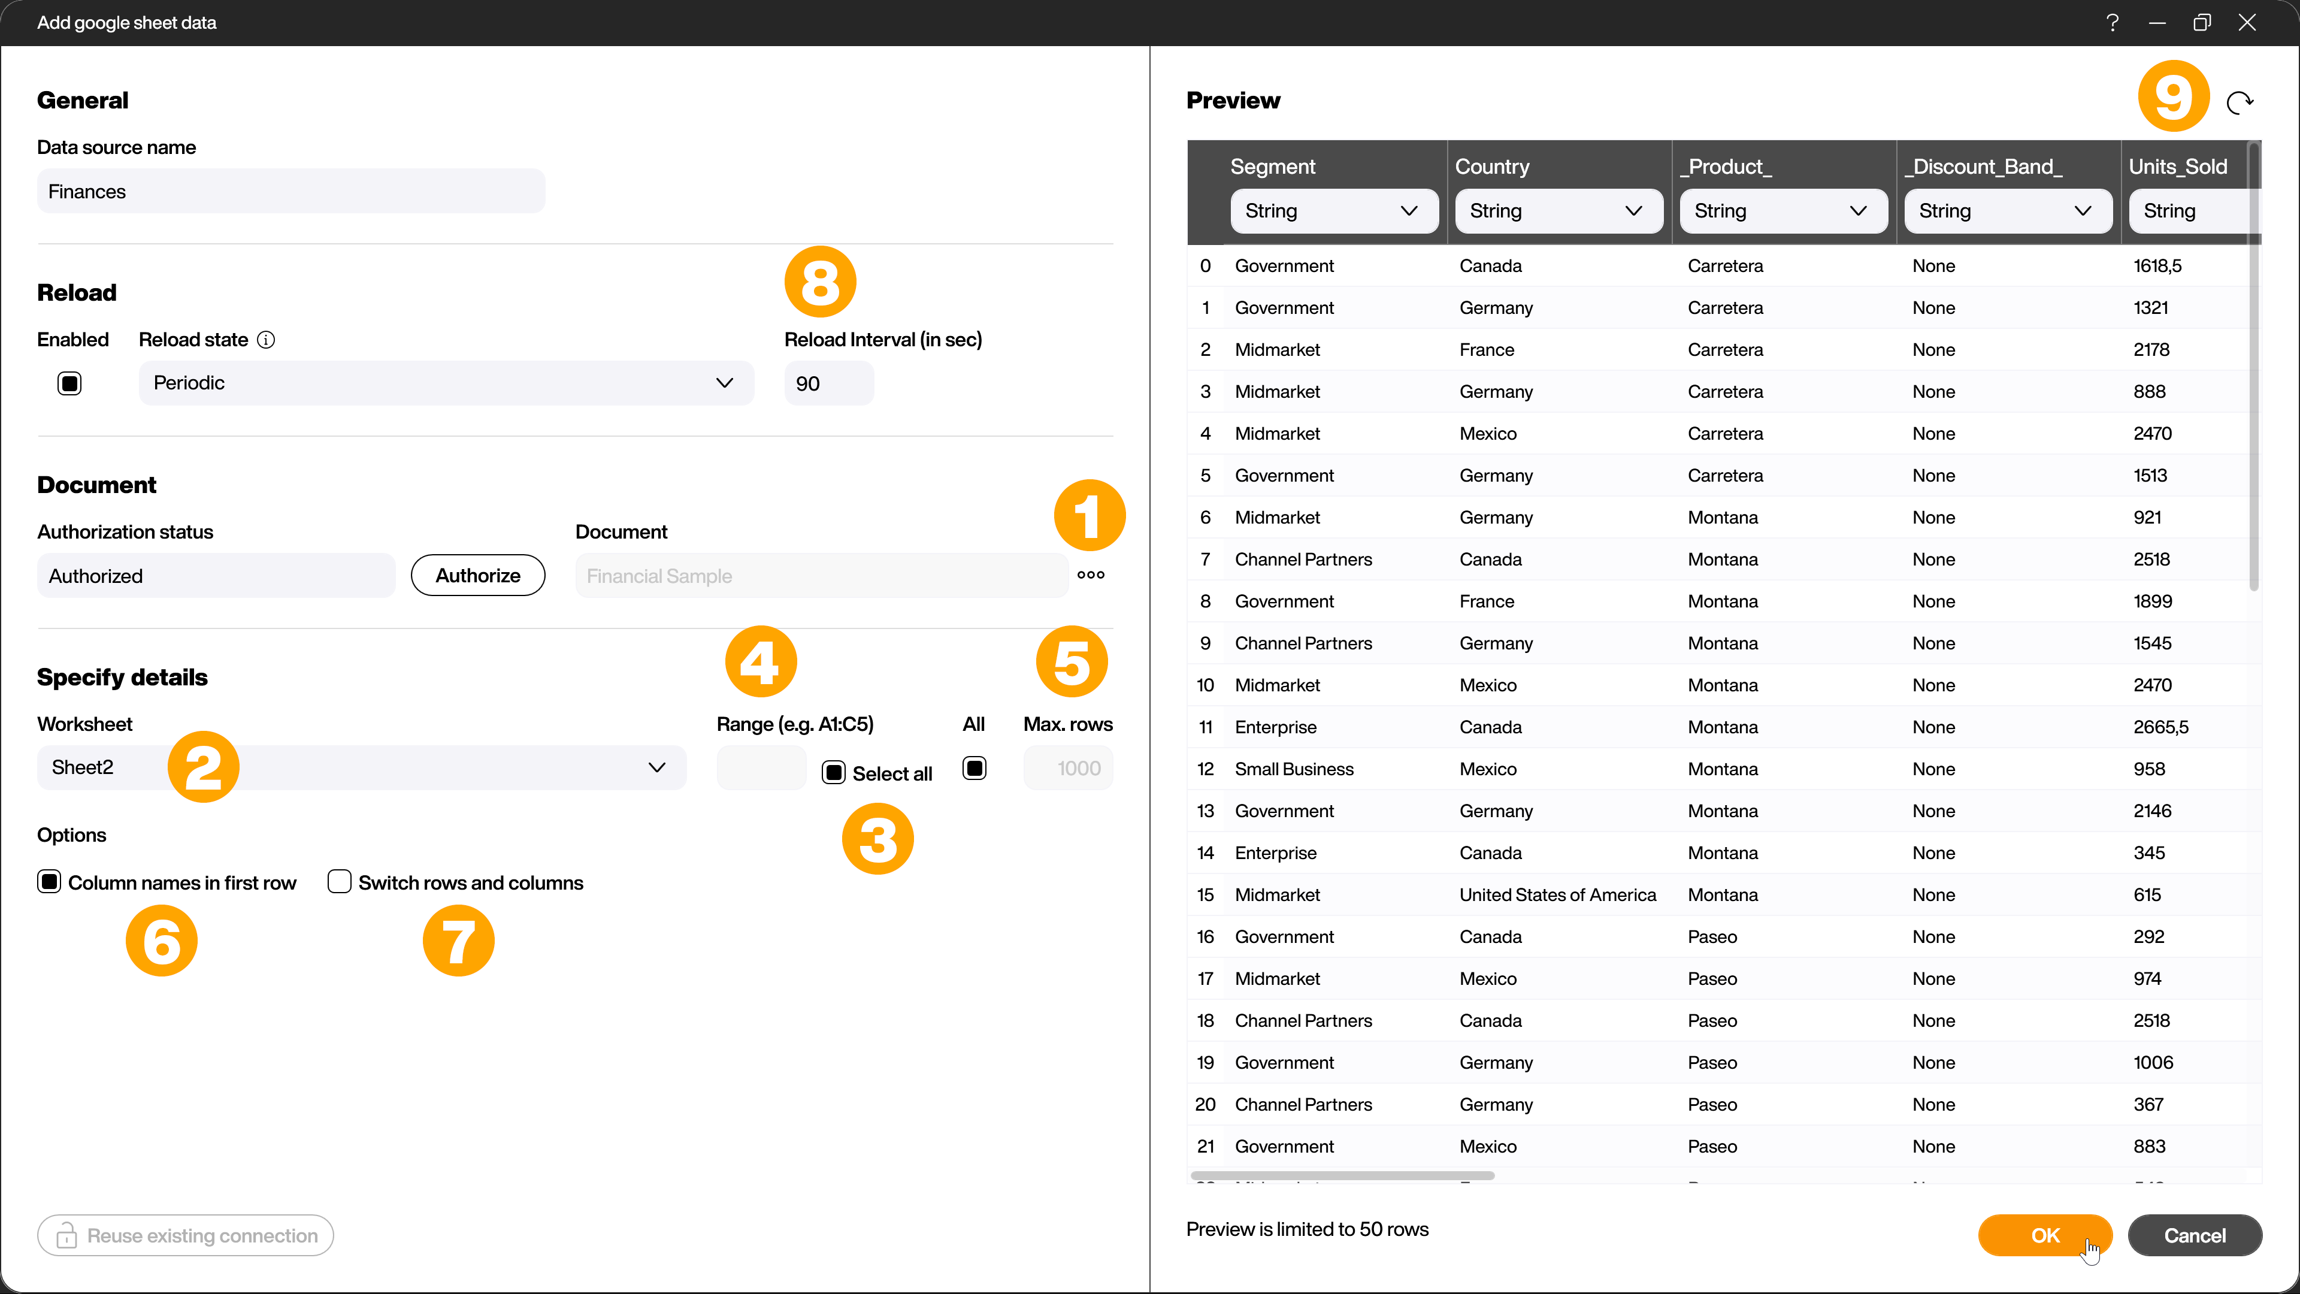Click the preview horizontal scrollbar
This screenshot has width=2300, height=1294.
click(x=1342, y=1175)
